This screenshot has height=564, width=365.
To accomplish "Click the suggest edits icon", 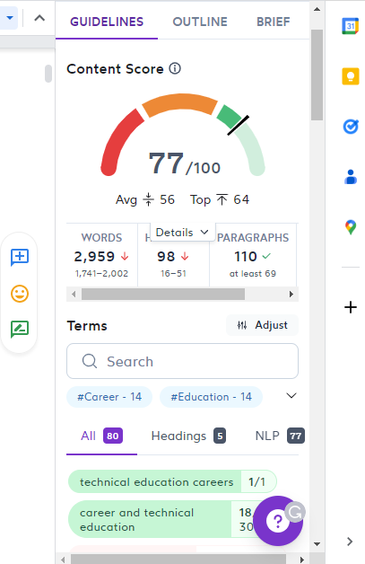I will [20, 329].
